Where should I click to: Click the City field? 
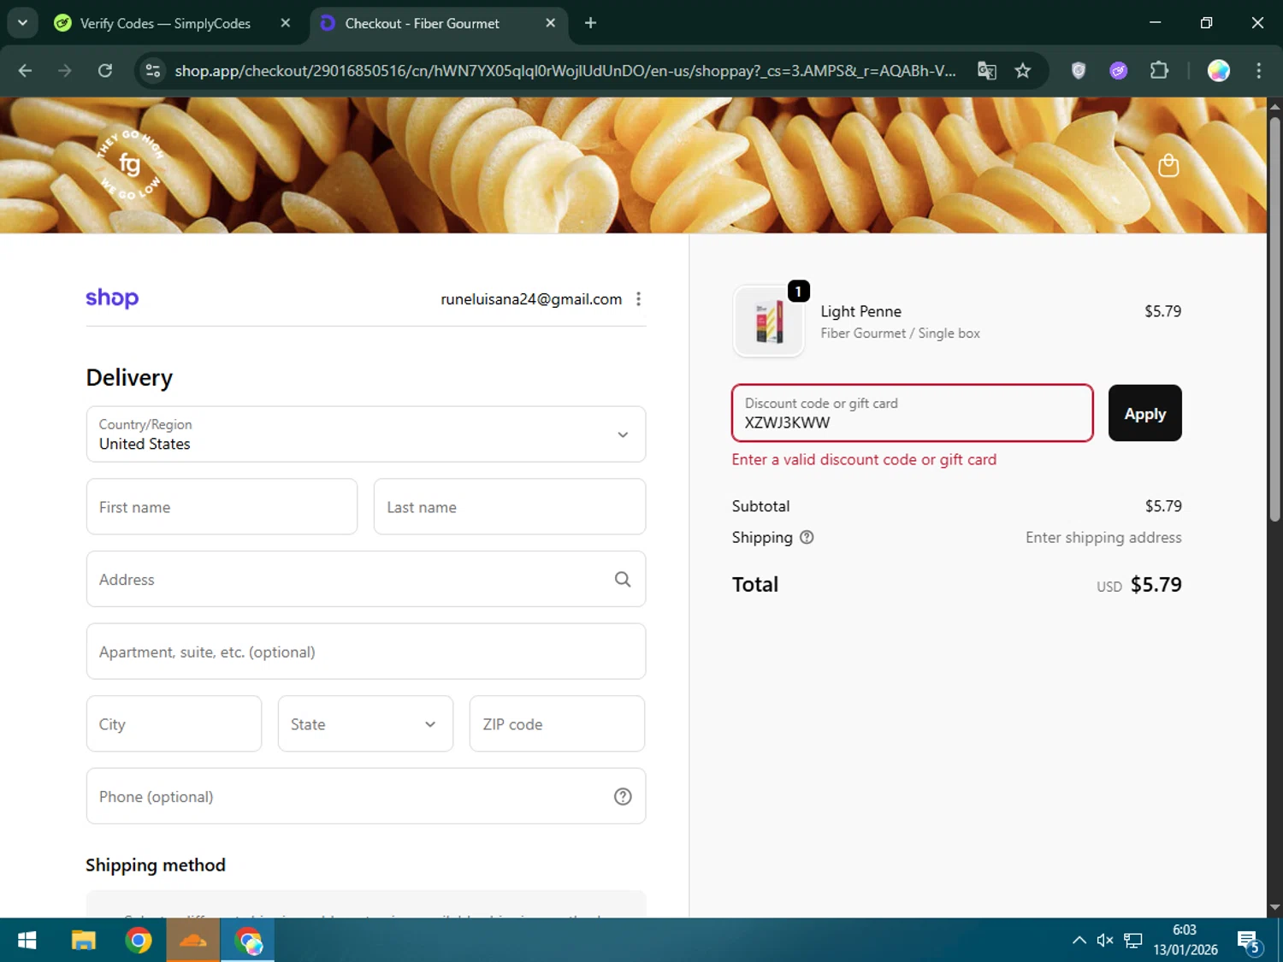[174, 724]
